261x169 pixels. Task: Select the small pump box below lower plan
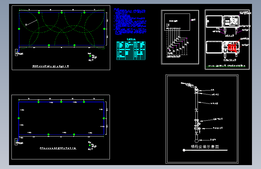16,142
